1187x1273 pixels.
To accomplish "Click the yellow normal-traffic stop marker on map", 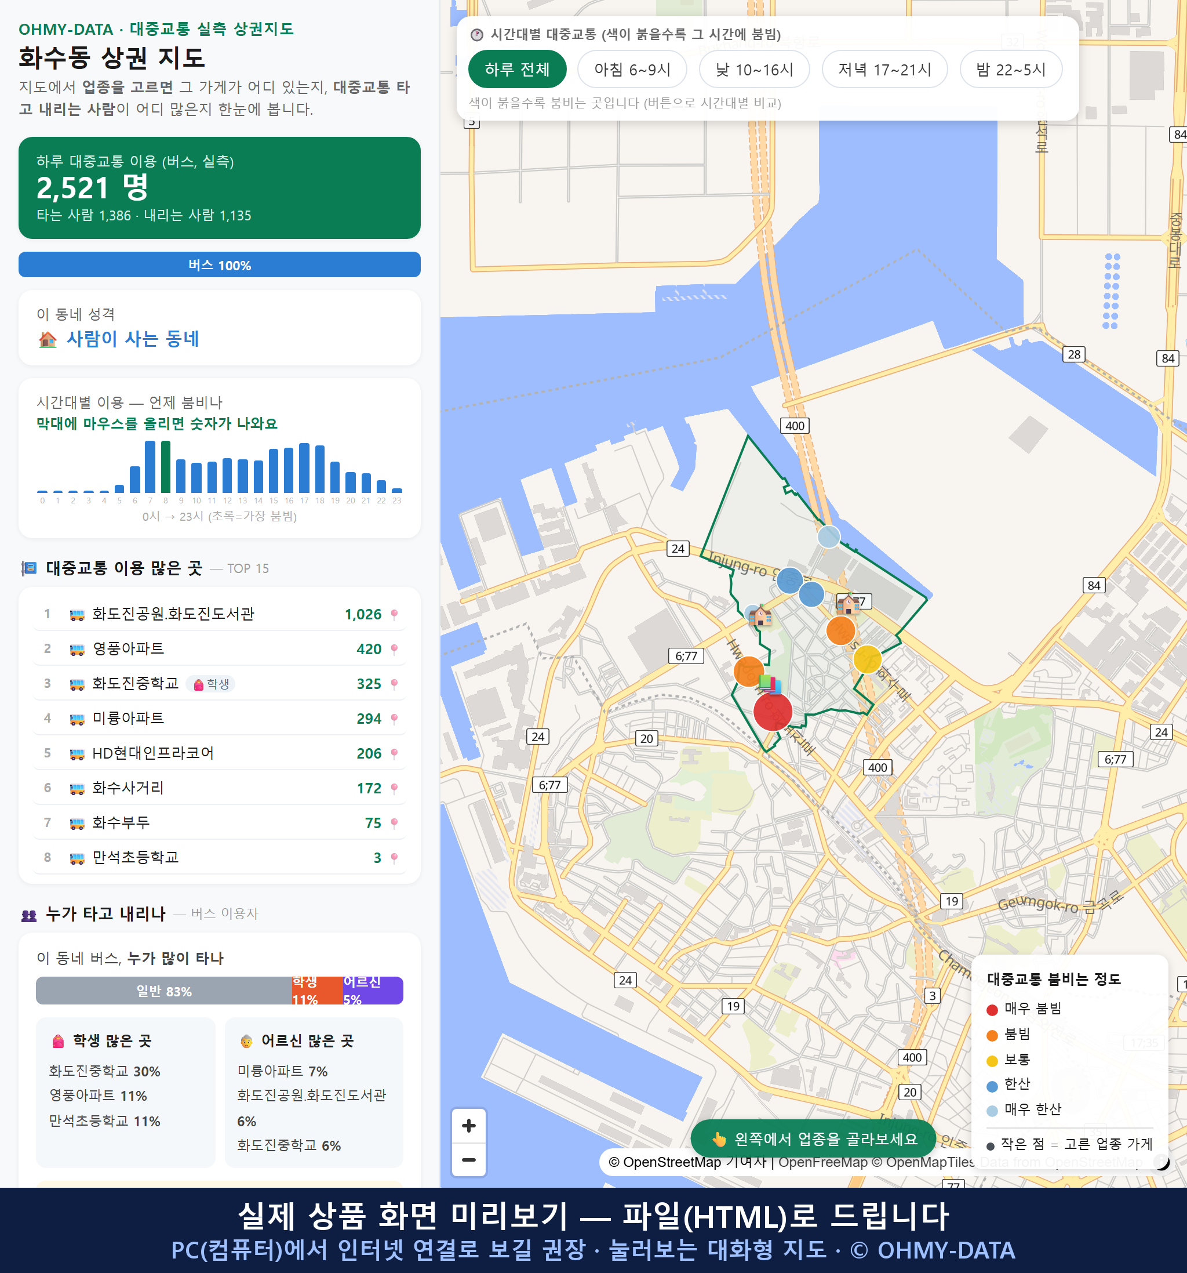I will pos(867,659).
